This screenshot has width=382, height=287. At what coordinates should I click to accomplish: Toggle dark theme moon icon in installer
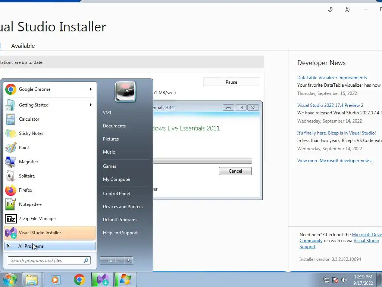pyautogui.click(x=330, y=9)
